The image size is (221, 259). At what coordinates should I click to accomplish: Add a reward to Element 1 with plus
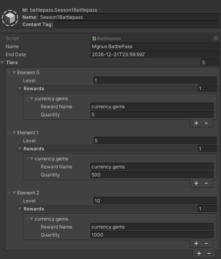coord(196,183)
